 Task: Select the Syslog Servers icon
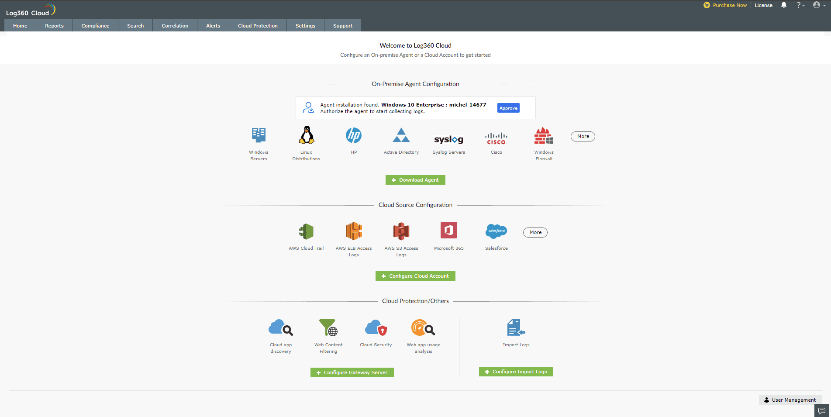tap(449, 139)
